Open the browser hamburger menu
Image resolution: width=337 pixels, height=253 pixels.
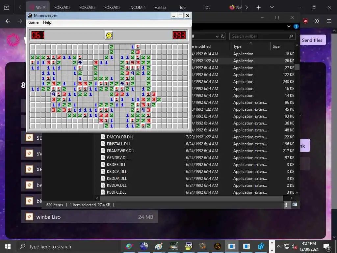329,21
